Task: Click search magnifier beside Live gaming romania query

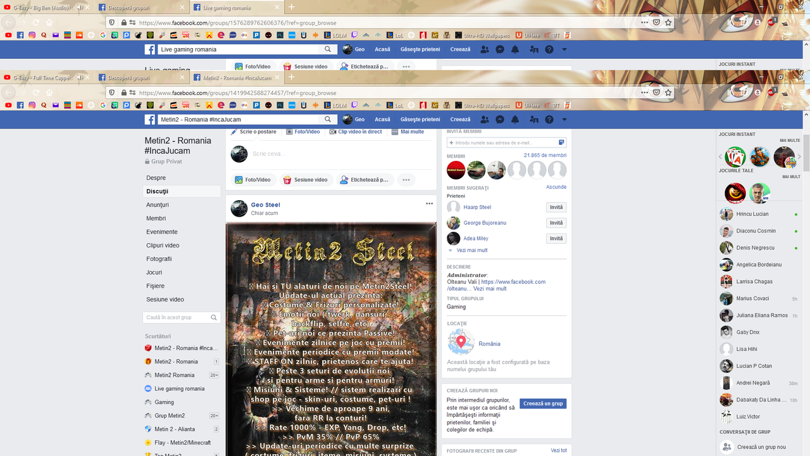Action: click(328, 49)
